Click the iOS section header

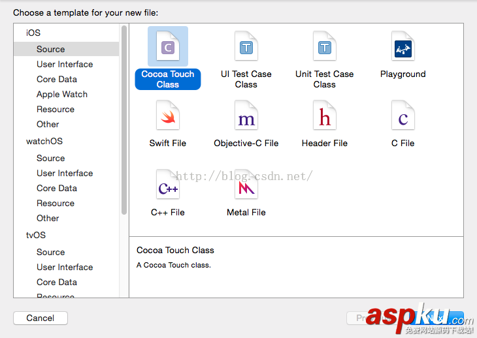point(33,33)
